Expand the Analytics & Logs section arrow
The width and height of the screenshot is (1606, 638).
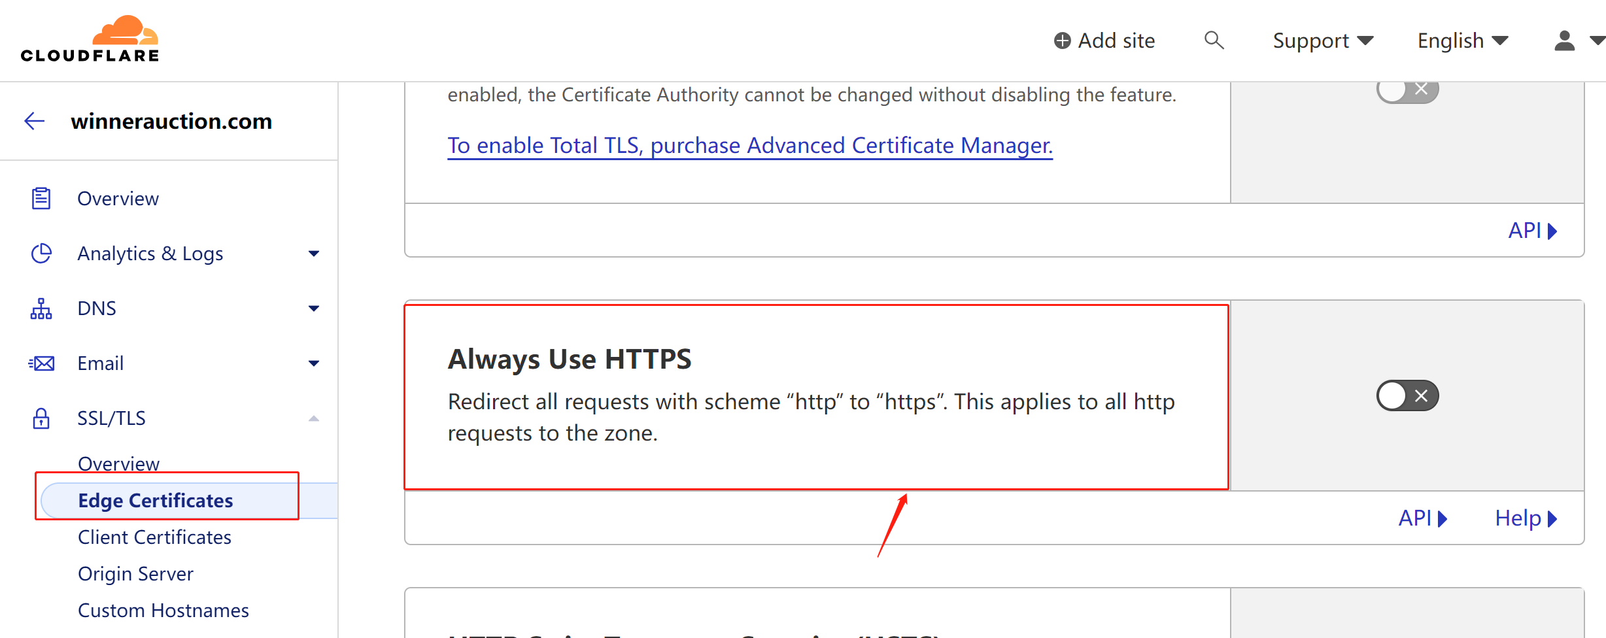pos(314,254)
